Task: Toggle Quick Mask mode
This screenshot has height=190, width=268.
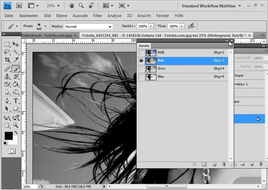Action: tap(12, 151)
